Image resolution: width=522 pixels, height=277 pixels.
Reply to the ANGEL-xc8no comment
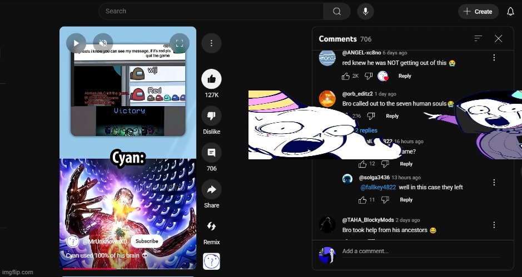click(405, 76)
